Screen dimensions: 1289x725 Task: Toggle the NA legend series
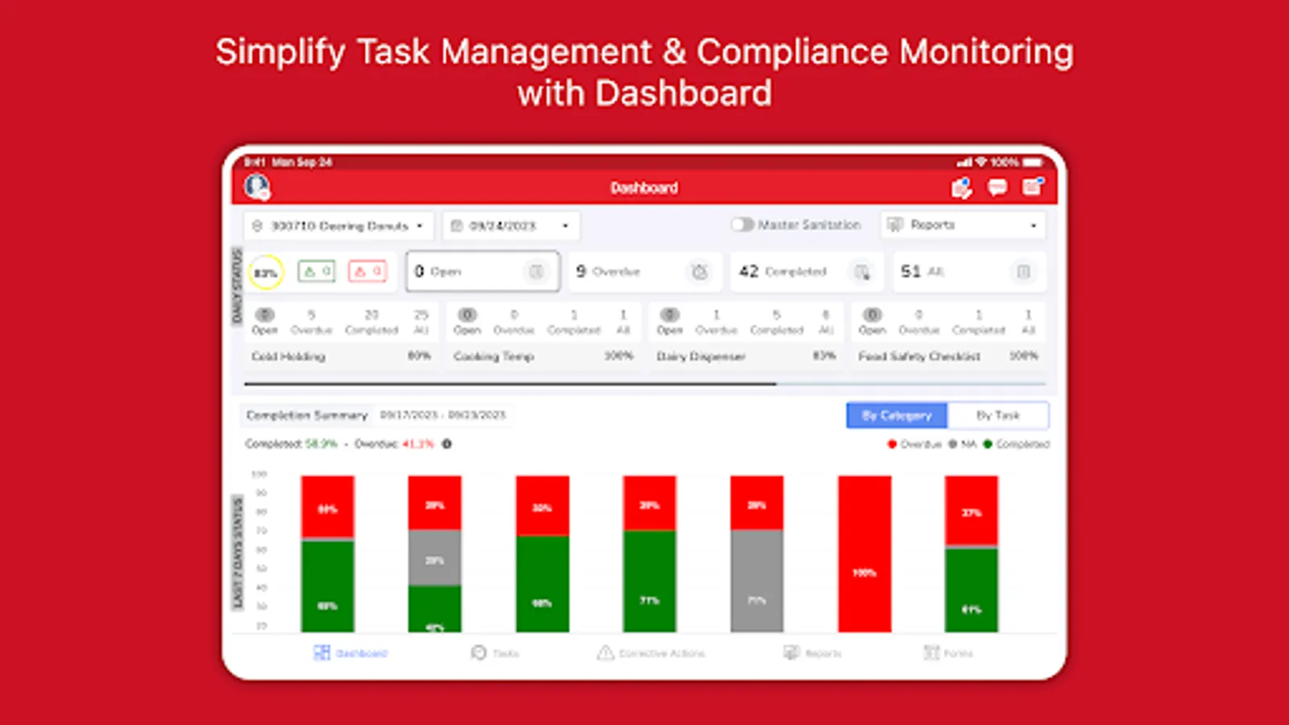[962, 444]
